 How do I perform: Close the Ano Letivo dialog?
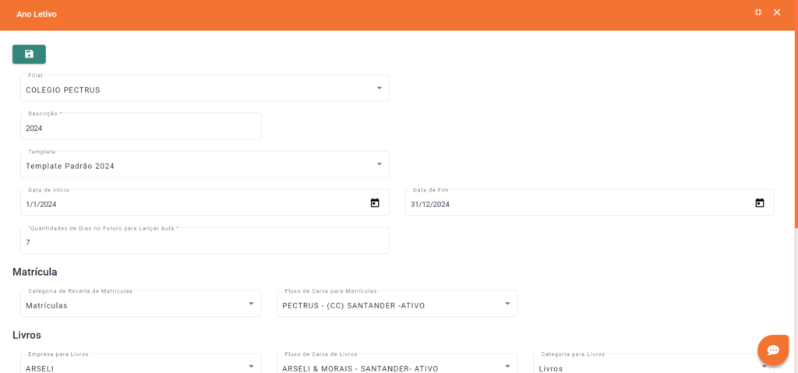777,12
